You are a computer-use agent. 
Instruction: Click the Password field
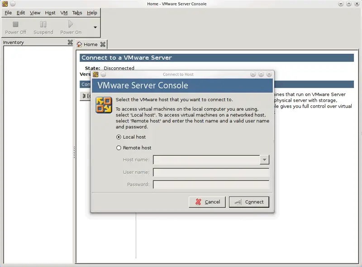[211, 184]
